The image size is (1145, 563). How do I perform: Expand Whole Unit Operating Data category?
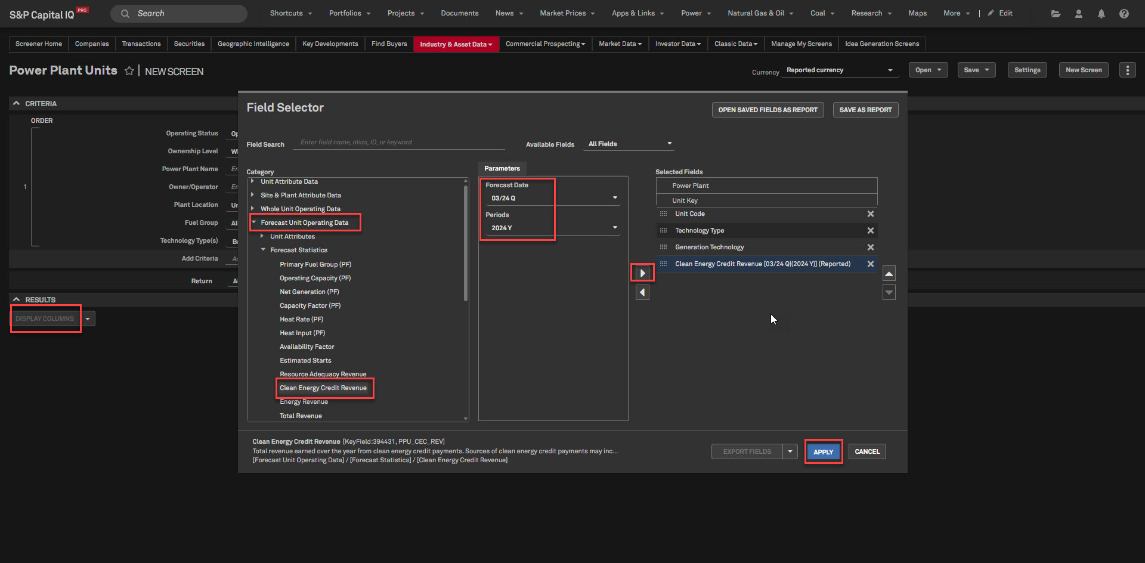click(253, 209)
